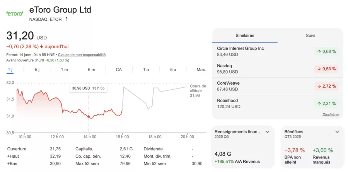The width and height of the screenshot is (348, 172).
Task: Select the 5 a chart range tab
Action: pos(173,70)
